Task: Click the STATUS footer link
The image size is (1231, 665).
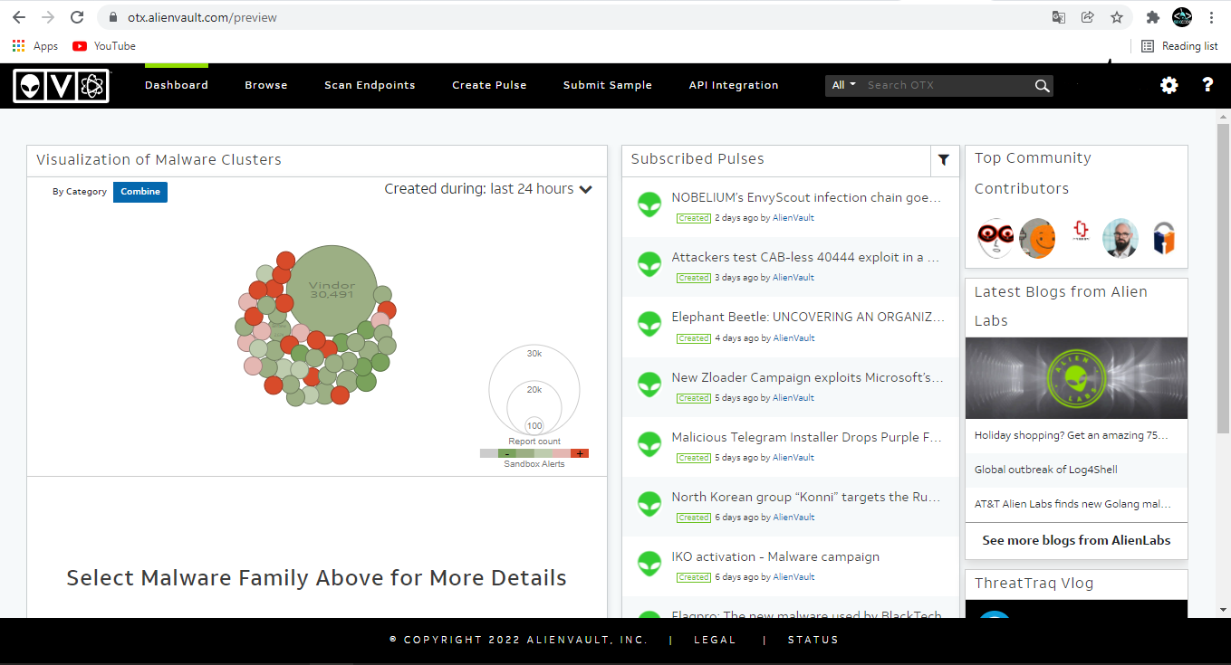Action: pyautogui.click(x=813, y=640)
